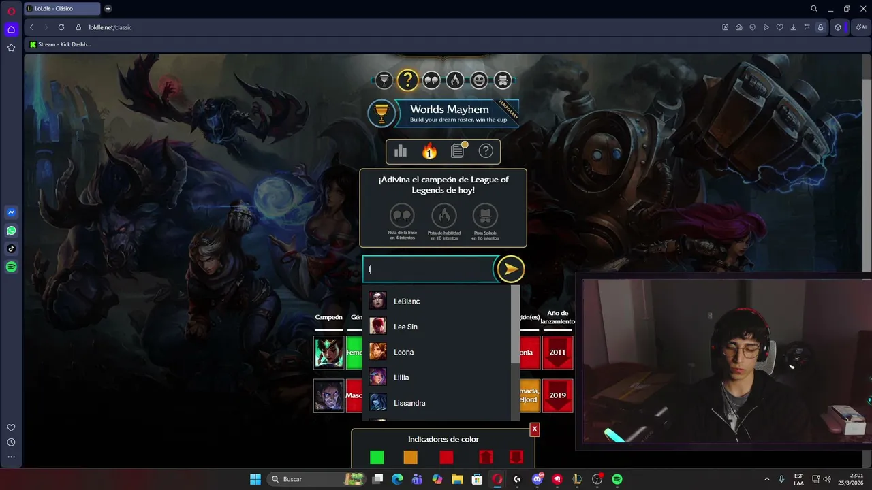872x490 pixels.
Task: Open the browser downloads icon
Action: [x=794, y=27]
